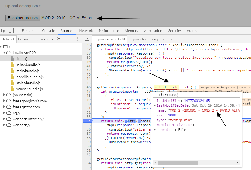The image size is (251, 170).
Task: Select the navigator Network tab
Action: 8,39
